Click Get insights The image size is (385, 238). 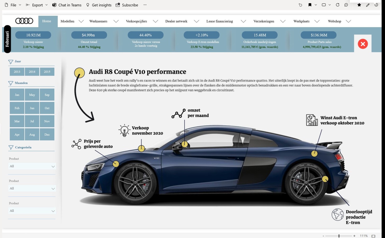(x=99, y=5)
